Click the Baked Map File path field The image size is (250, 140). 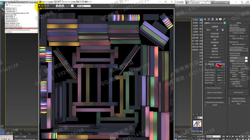pos(237,30)
